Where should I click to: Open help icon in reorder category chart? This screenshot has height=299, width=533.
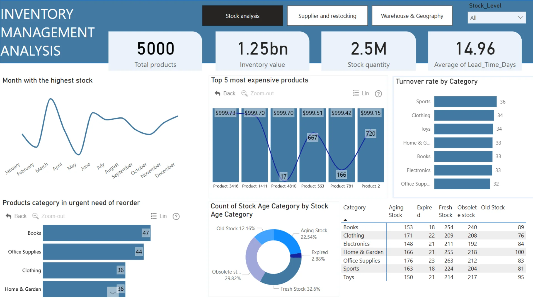[x=176, y=216]
